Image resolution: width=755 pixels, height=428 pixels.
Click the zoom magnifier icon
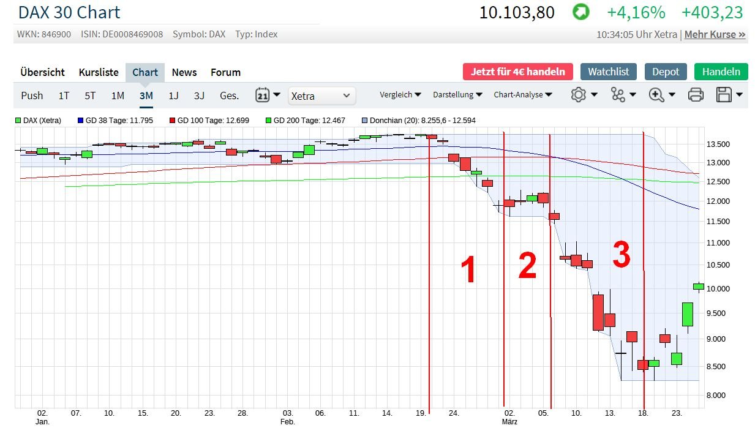point(657,95)
